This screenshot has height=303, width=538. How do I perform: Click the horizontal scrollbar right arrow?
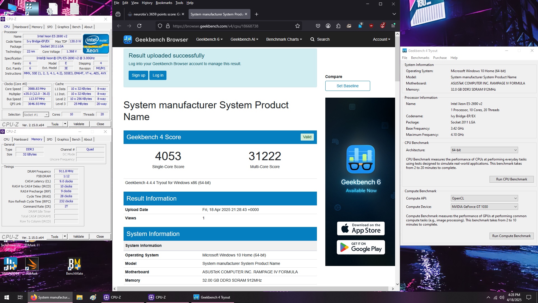(393, 289)
